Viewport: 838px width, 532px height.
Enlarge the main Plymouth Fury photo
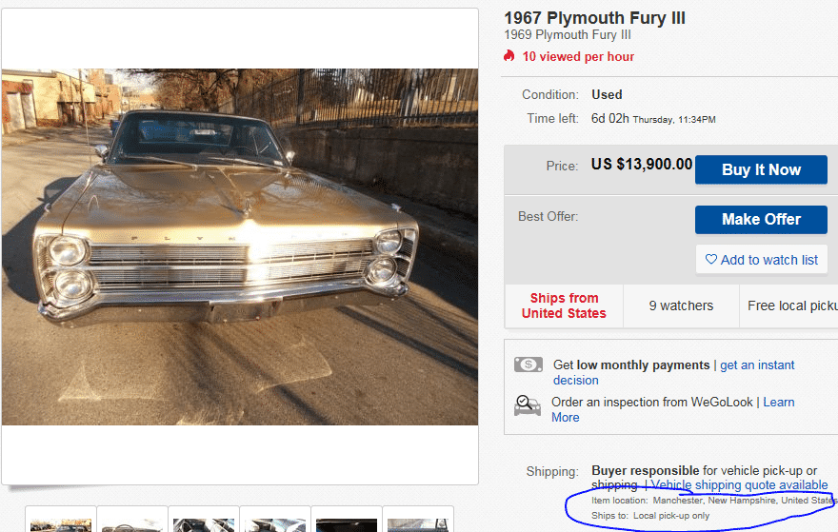tap(240, 246)
